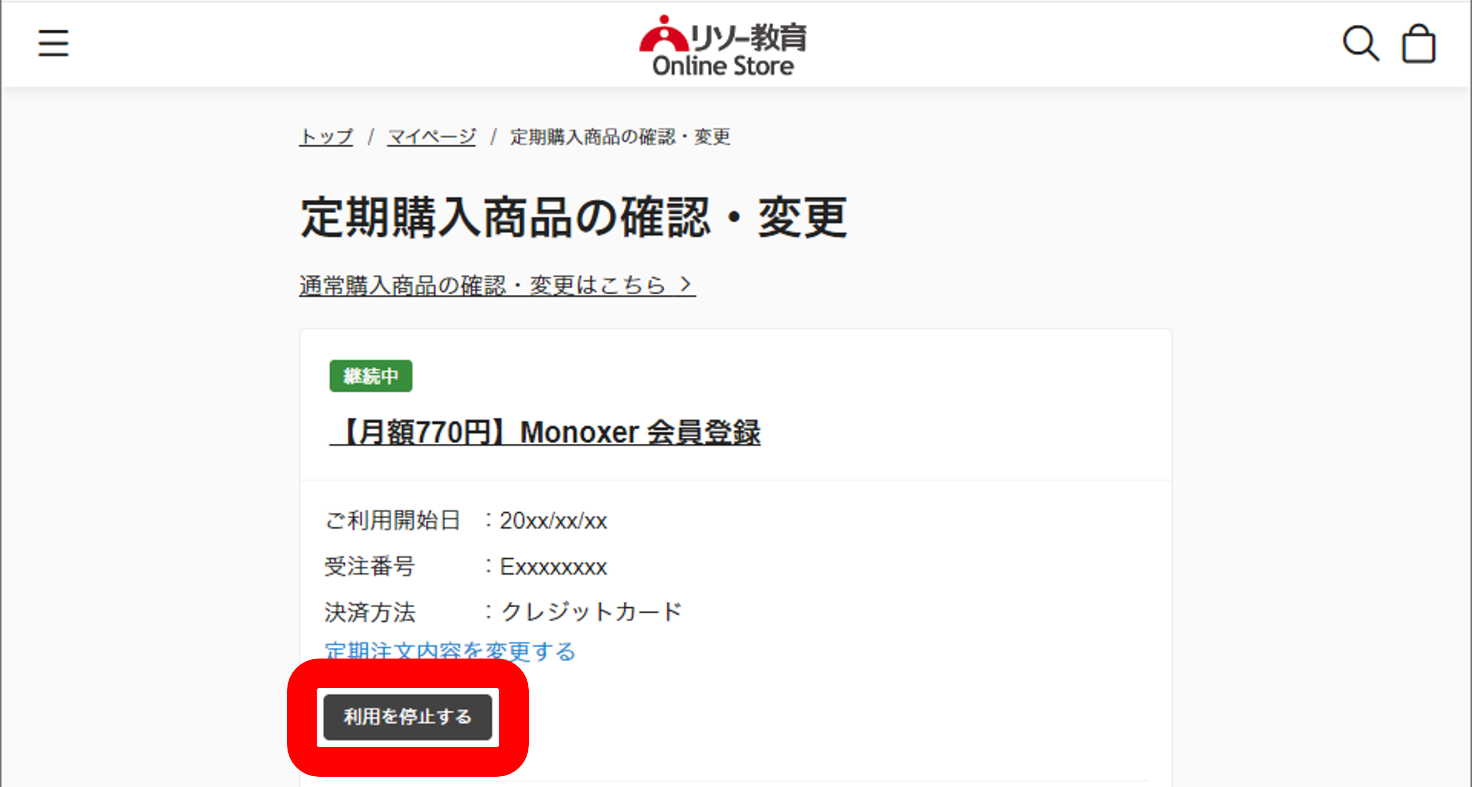Follow 通常購入商品の確認・変更はこちら link
1472x787 pixels.
point(497,284)
